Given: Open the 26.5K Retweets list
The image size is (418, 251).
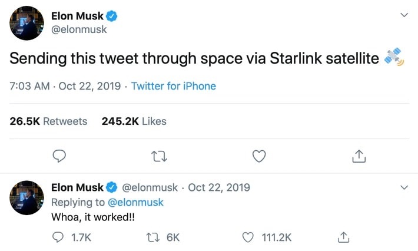Looking at the screenshot, I should (48, 121).
